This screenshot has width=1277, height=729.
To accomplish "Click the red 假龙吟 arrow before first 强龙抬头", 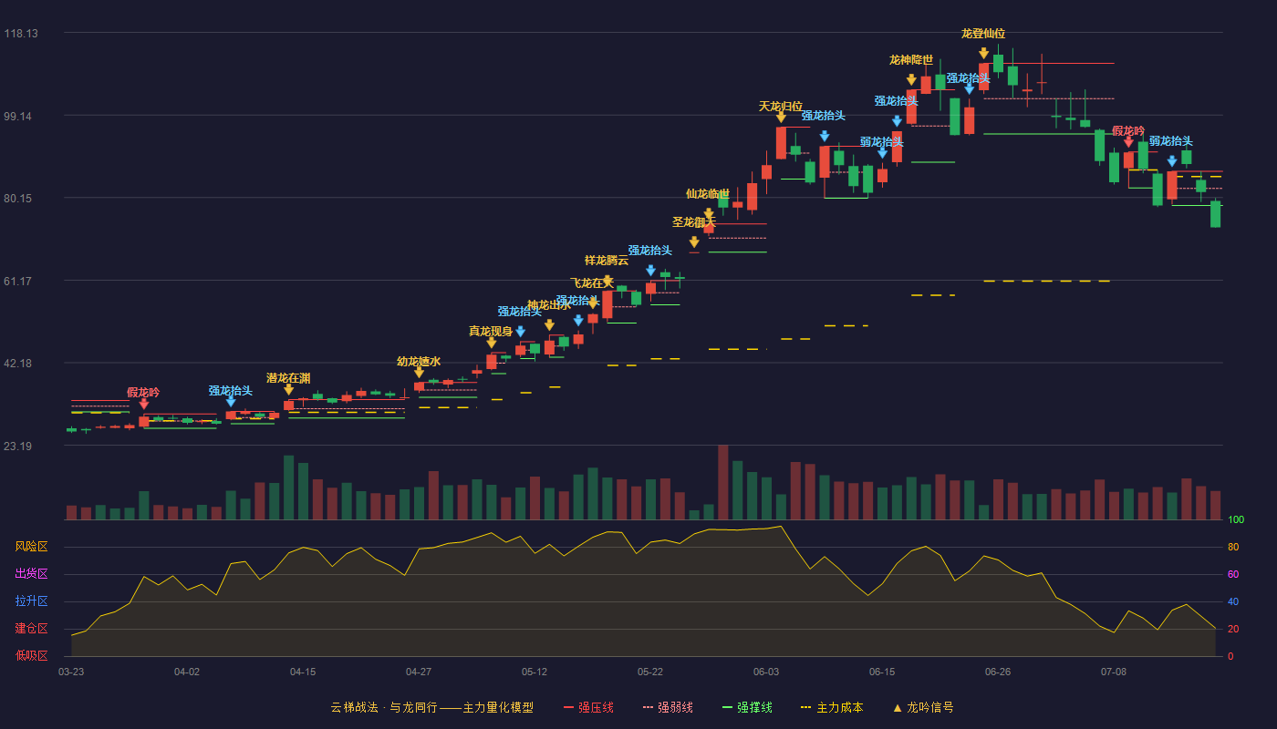I will tap(144, 405).
